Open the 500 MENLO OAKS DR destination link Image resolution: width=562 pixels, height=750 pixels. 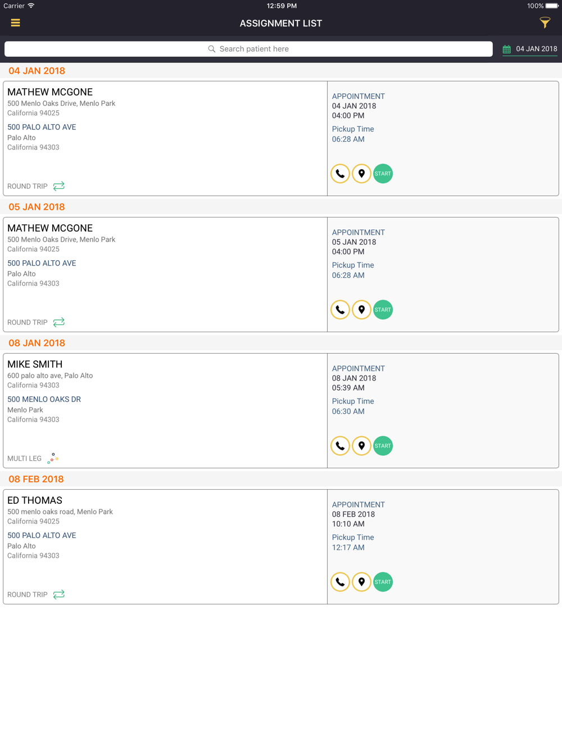coord(44,399)
